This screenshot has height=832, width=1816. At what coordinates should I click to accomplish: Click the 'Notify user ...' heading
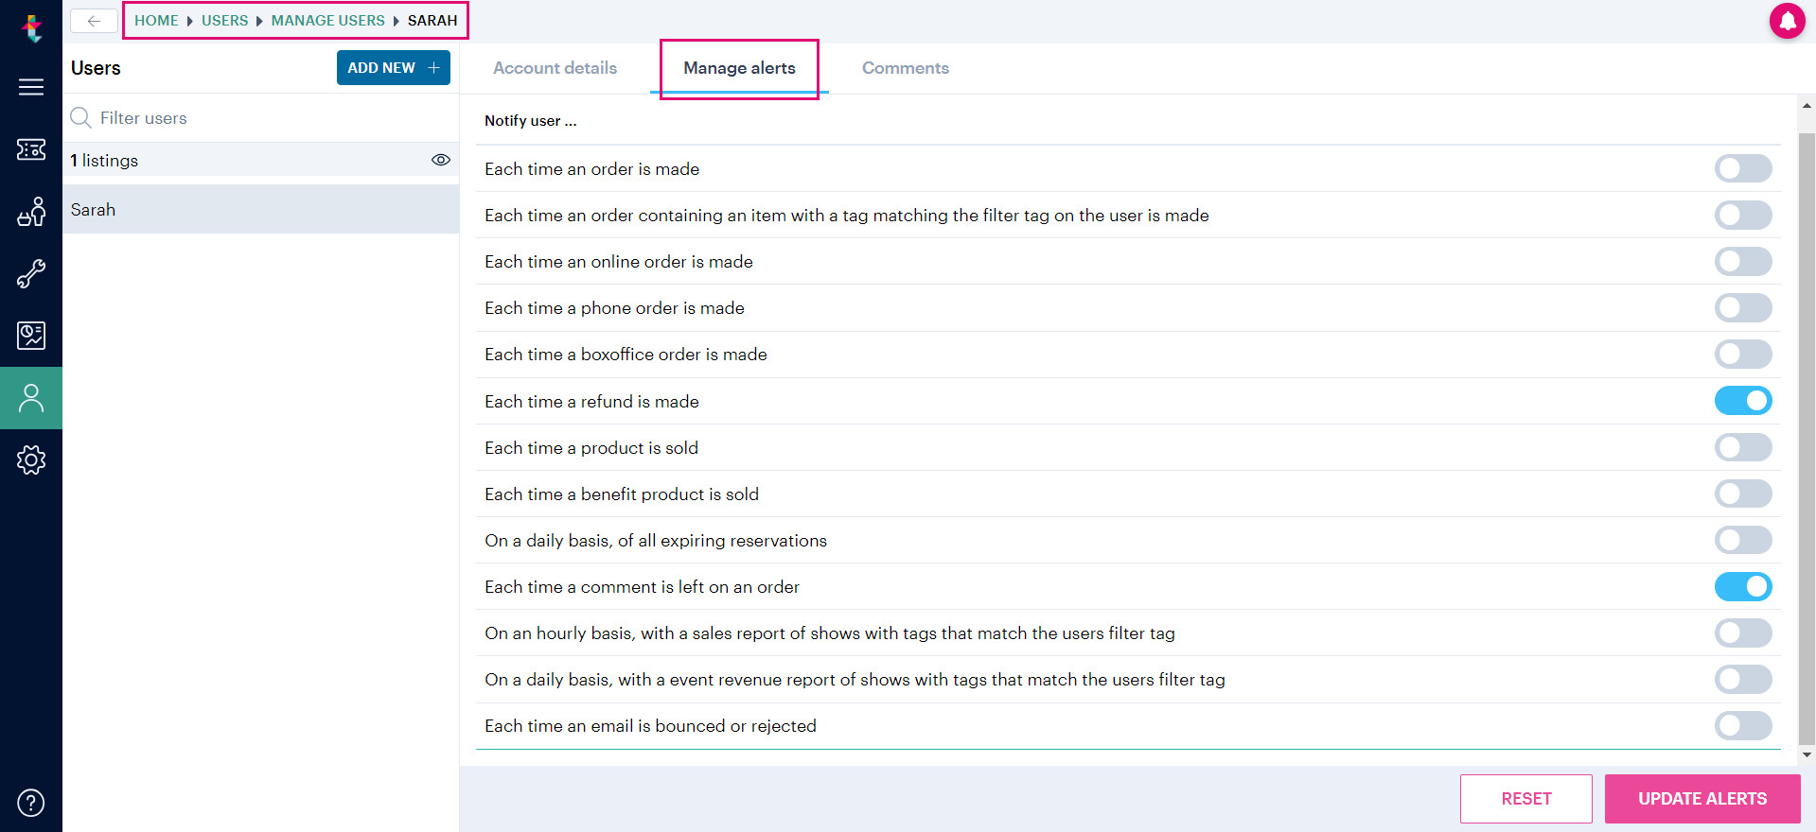coord(530,121)
